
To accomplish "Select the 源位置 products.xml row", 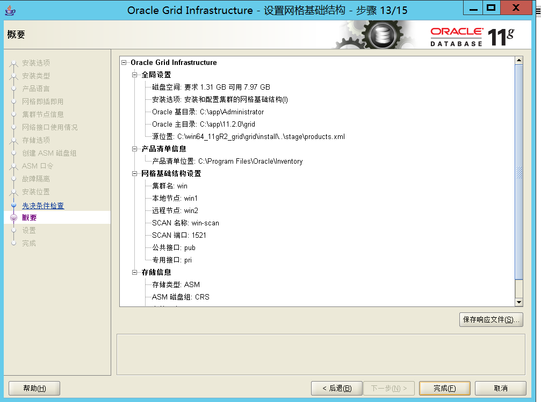I will click(x=248, y=136).
